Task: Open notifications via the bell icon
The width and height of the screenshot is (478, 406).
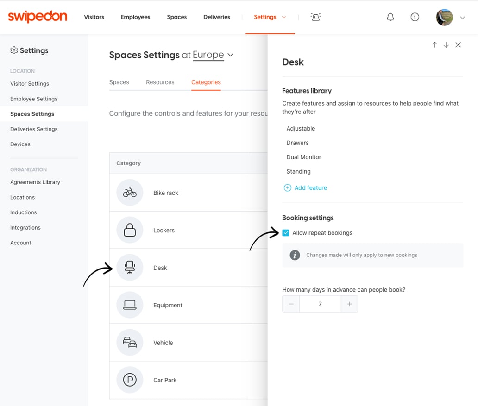Action: pos(390,17)
